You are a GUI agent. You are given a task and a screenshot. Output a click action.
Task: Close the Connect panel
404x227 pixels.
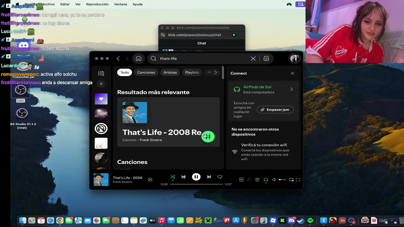pos(292,73)
